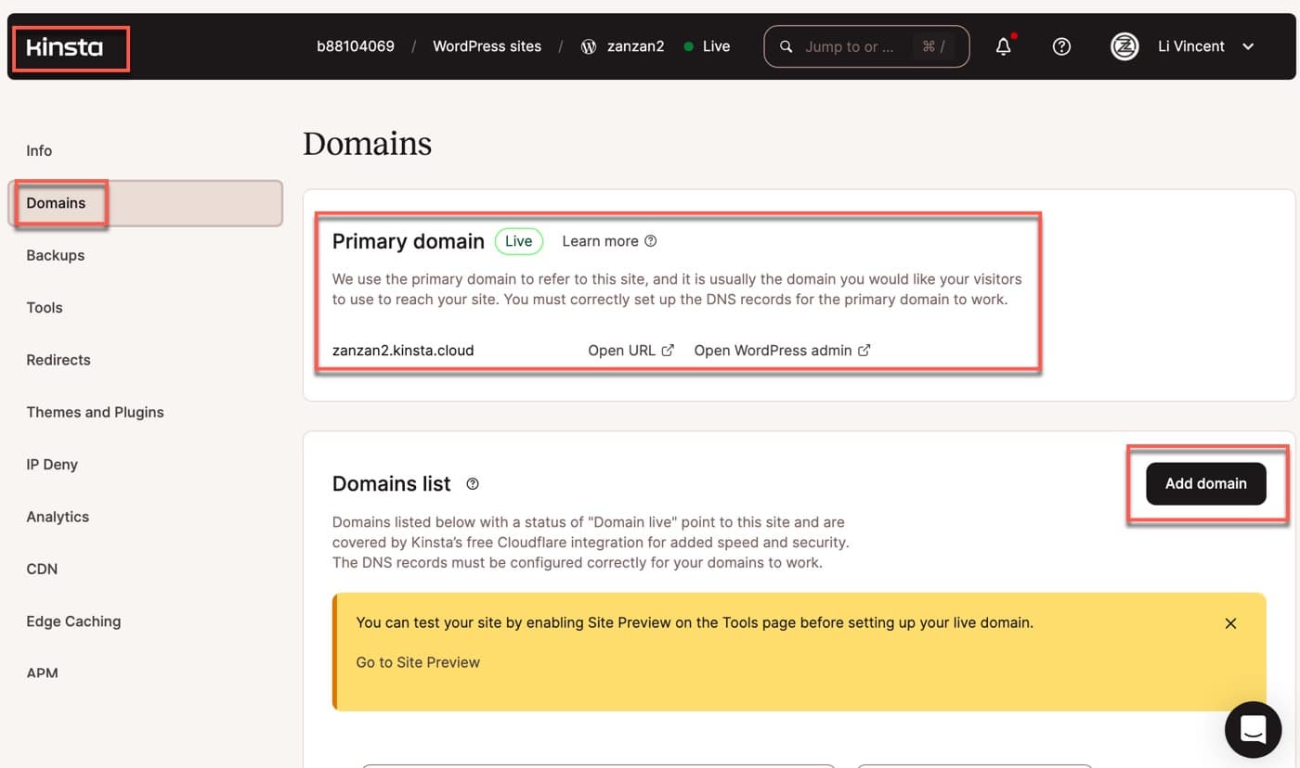Click the Live environment indicator

707,46
